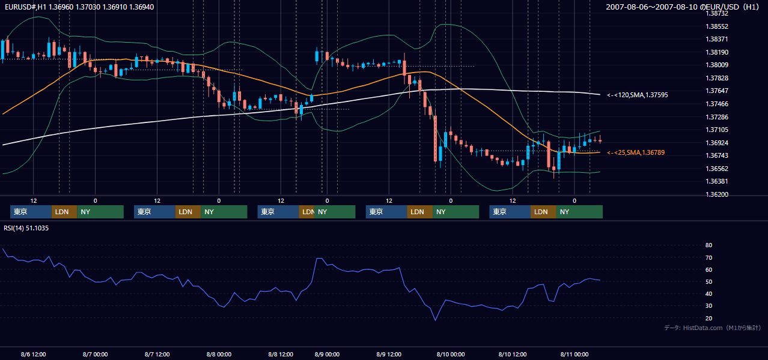
Task: Click the RSI axis value 30
Action: tap(709, 306)
